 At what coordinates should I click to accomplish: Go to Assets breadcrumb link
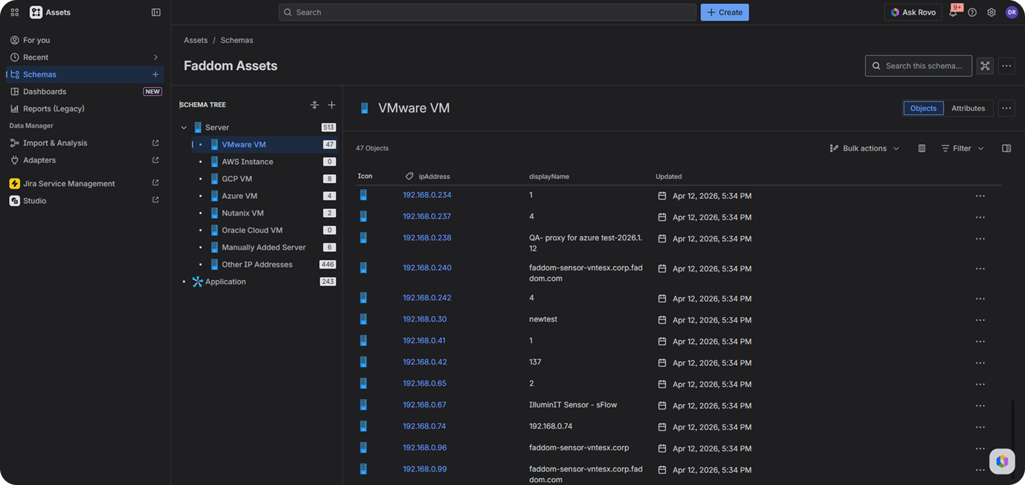point(196,40)
